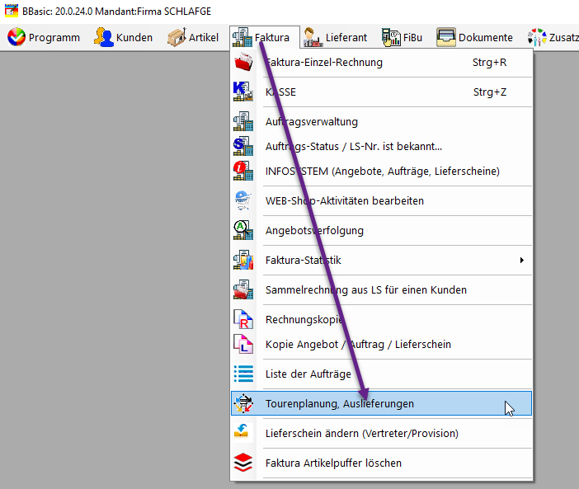
Task: Select KASSE menu entry
Action: click(x=381, y=92)
